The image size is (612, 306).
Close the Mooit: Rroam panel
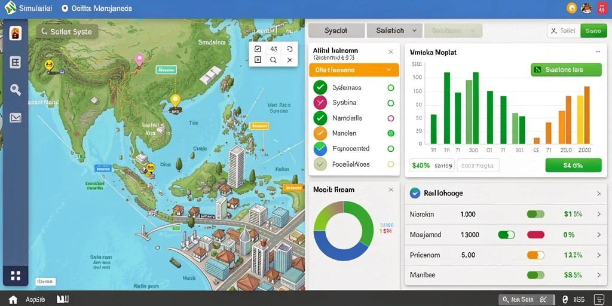pyautogui.click(x=391, y=189)
